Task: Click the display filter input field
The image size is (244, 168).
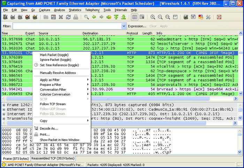Action: click(x=67, y=26)
